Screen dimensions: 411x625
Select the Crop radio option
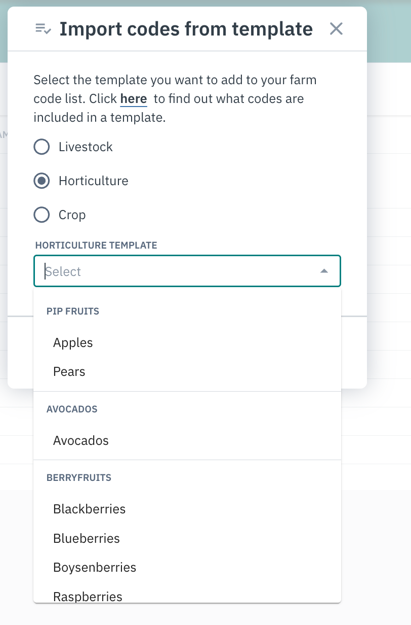(x=41, y=215)
